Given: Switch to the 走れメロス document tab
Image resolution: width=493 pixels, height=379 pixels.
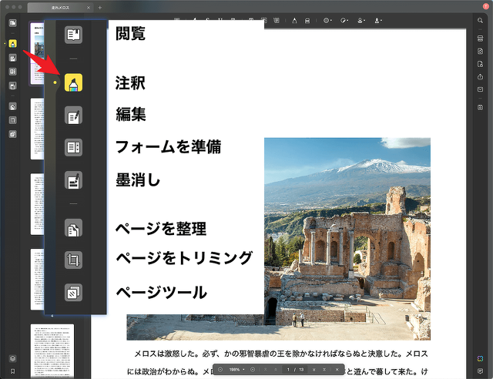Looking at the screenshot, I should 59,7.
